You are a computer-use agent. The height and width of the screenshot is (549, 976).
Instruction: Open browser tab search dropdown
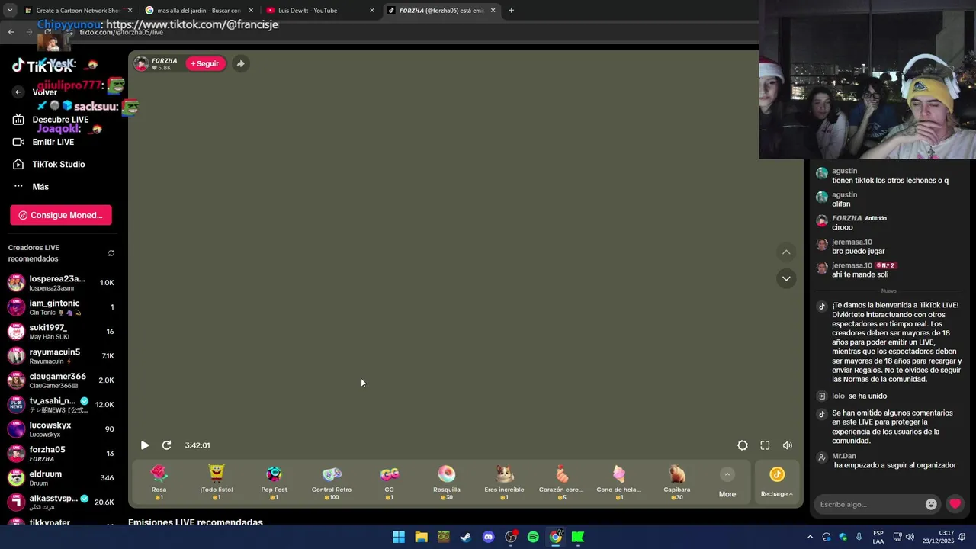[9, 11]
